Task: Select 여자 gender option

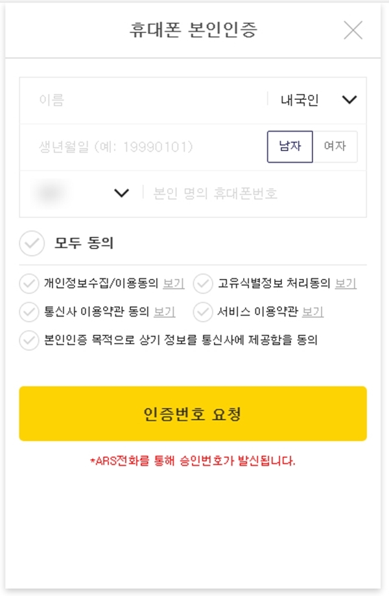Action: click(335, 147)
